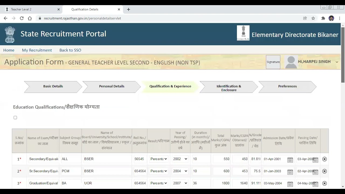Open the Home link

pos(9,50)
